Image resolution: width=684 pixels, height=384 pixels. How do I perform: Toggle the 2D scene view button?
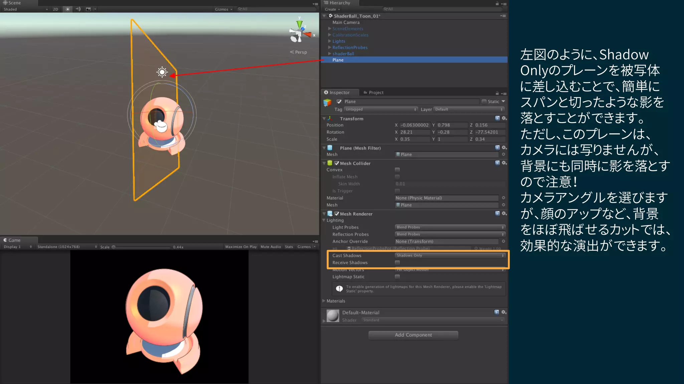click(55, 9)
